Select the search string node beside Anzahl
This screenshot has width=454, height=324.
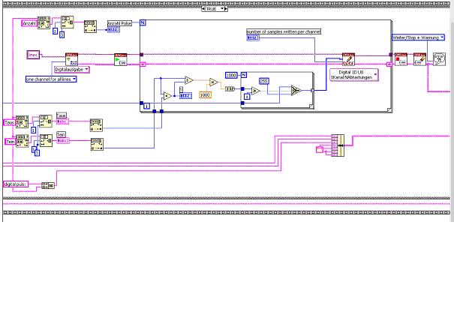pyautogui.click(x=44, y=22)
